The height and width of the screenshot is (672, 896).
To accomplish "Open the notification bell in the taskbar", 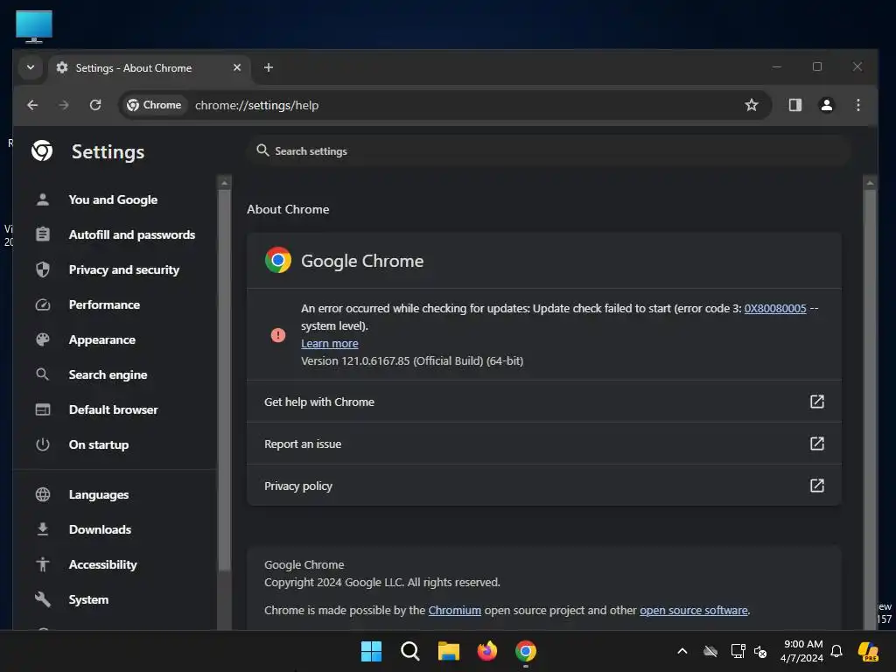I will click(x=836, y=651).
